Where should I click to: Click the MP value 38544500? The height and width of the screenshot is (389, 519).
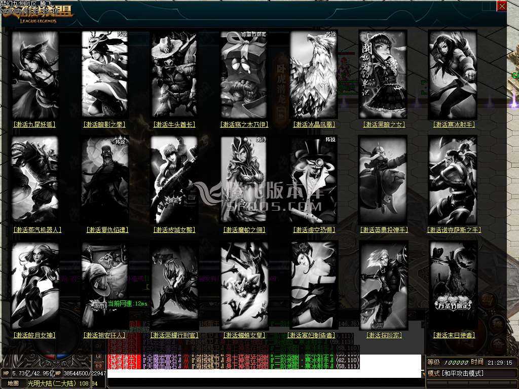[76, 373]
